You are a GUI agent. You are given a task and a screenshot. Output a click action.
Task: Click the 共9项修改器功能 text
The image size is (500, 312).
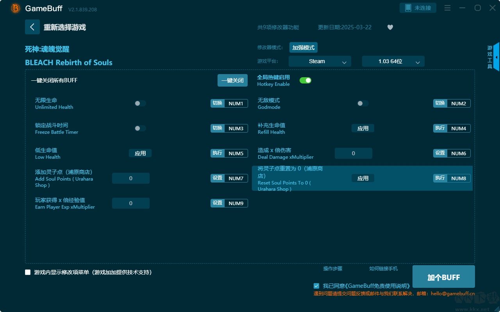(278, 27)
